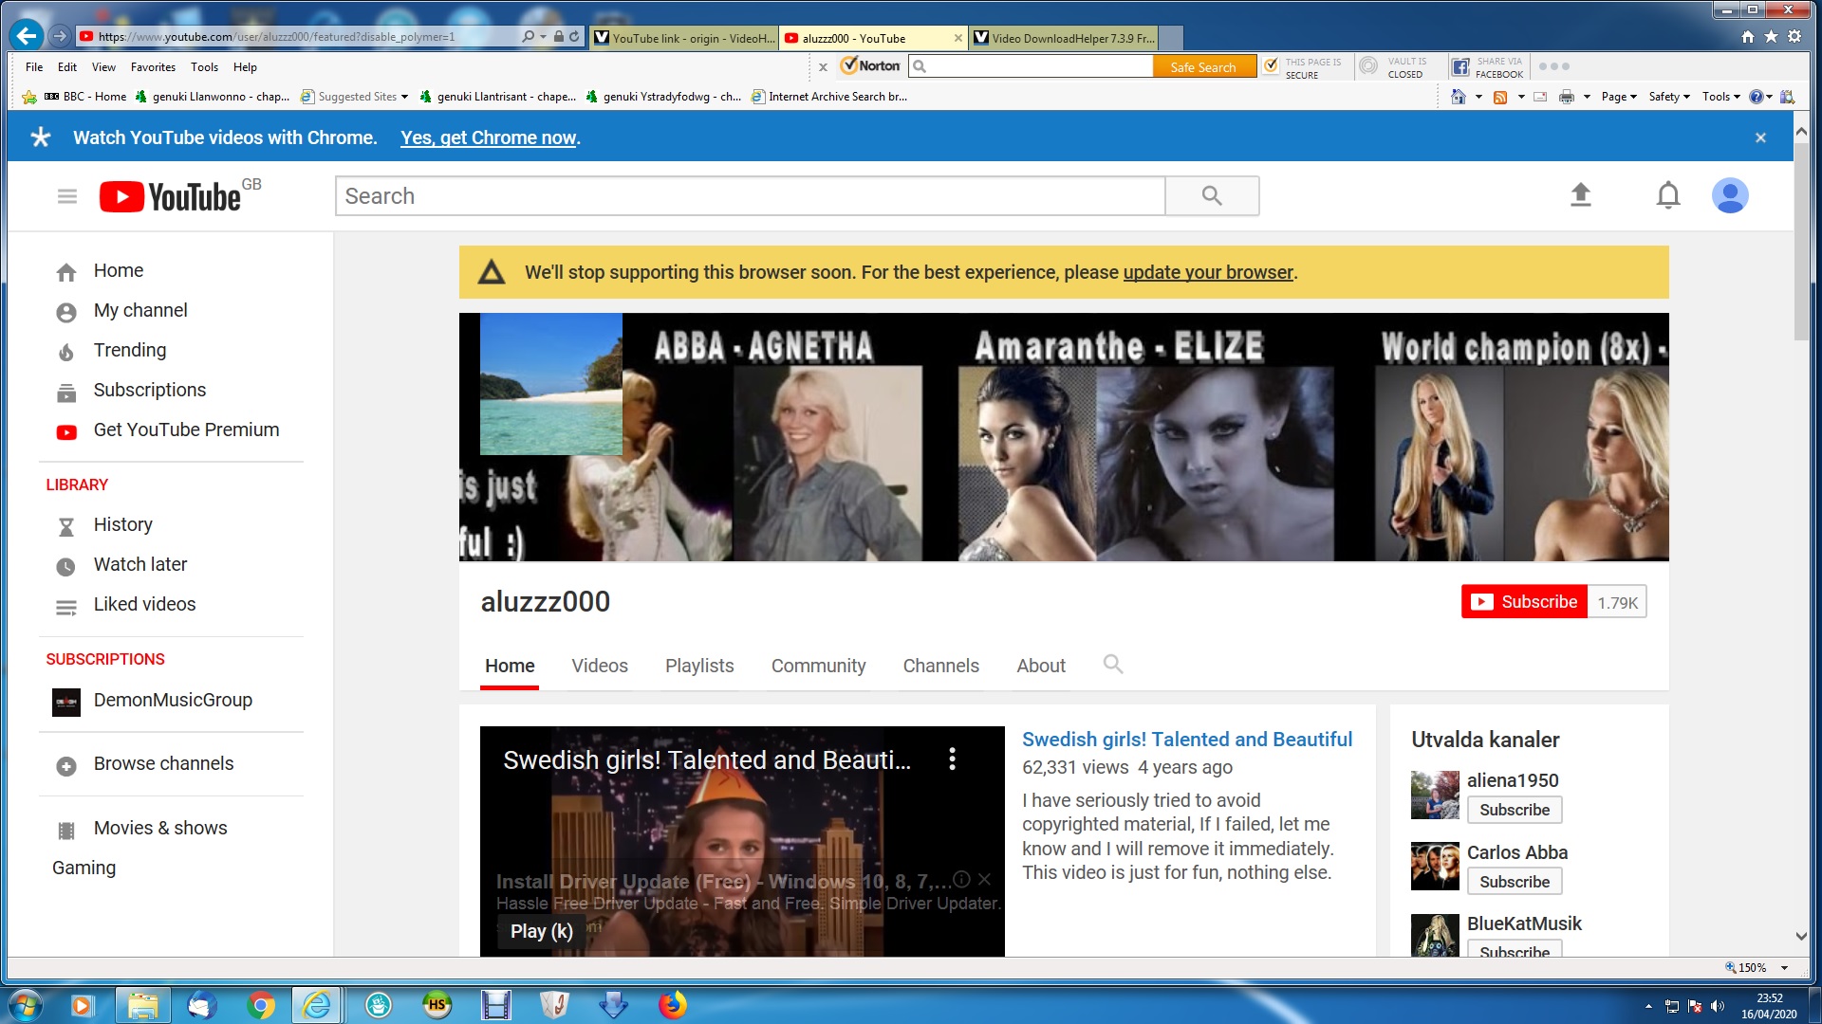Click the Home sidebar house icon
This screenshot has height=1024, width=1822.
[66, 272]
